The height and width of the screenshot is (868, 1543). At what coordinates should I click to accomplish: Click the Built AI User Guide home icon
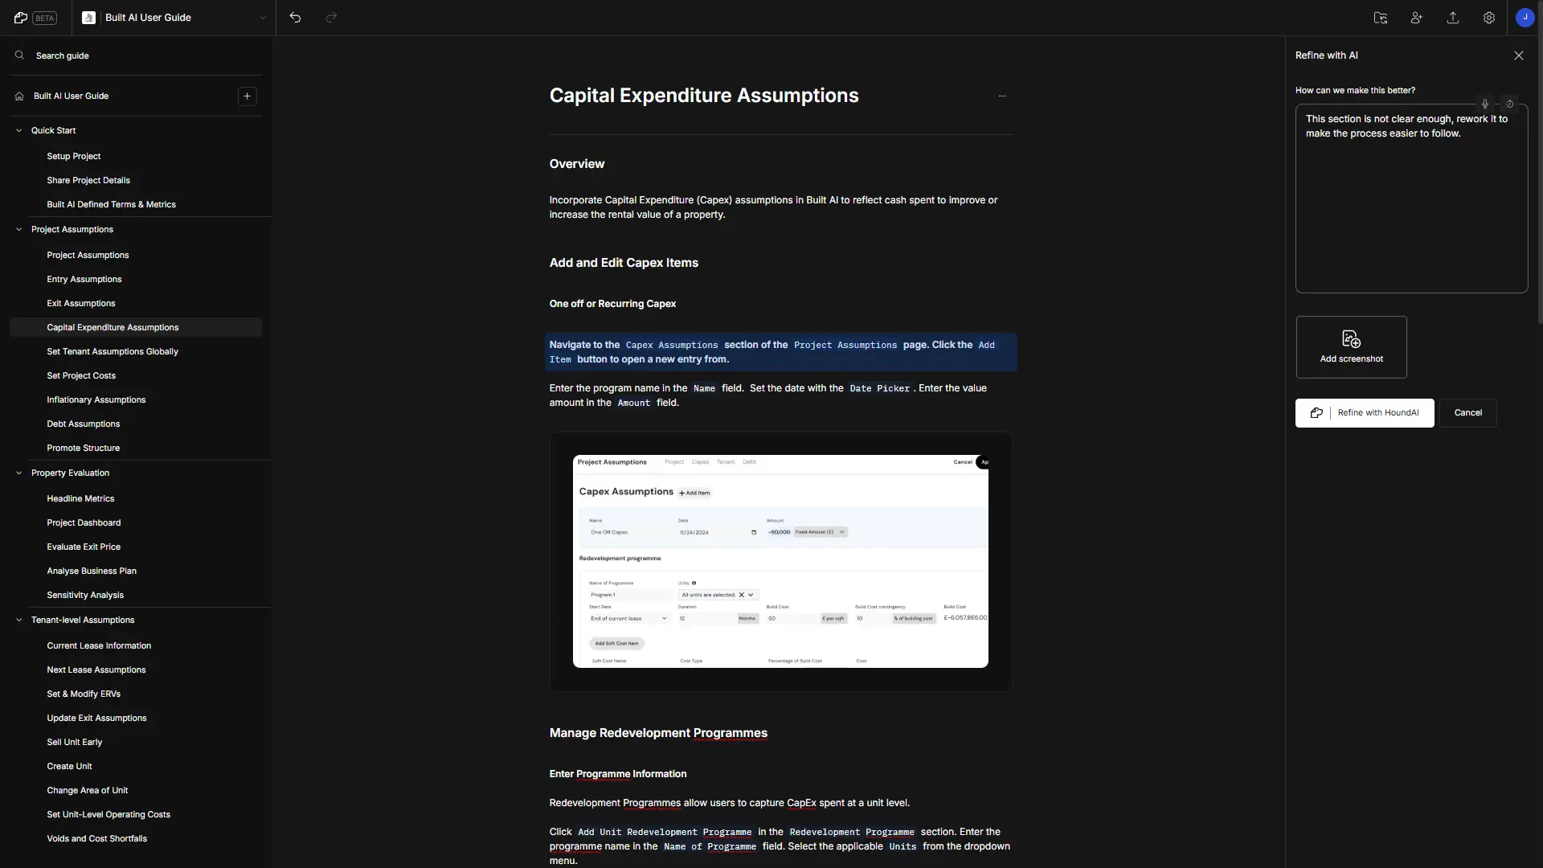[x=19, y=96]
